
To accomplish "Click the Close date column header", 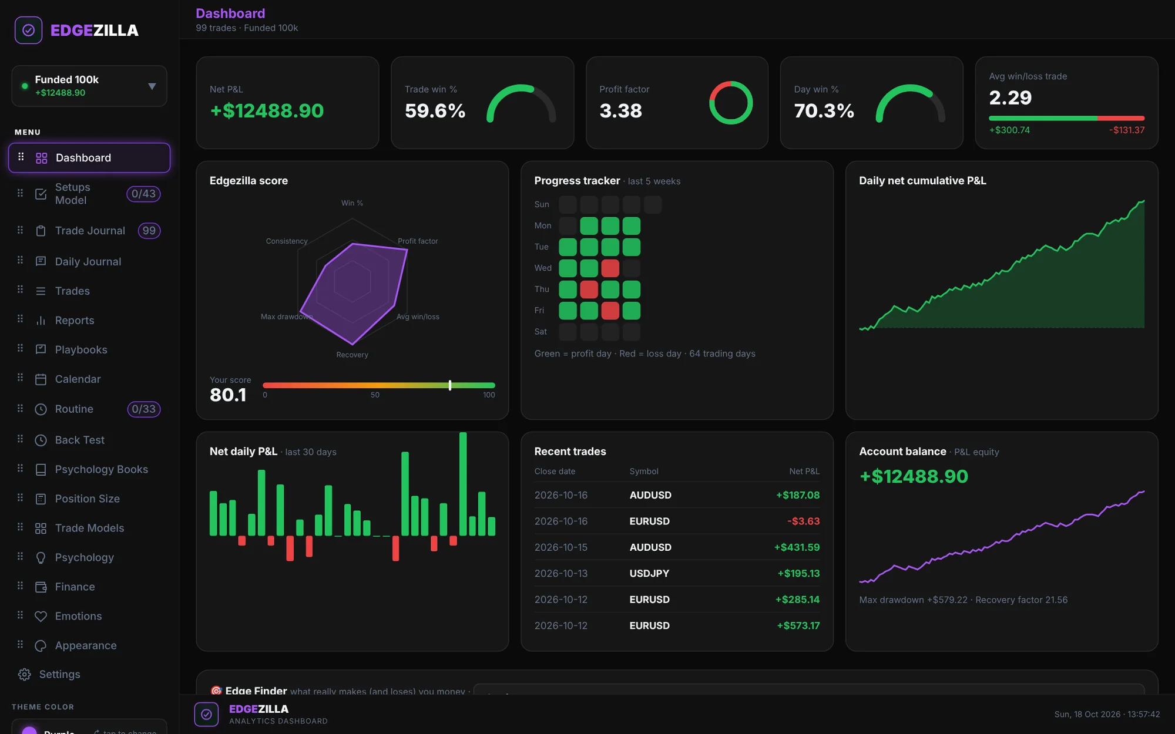I will point(555,472).
